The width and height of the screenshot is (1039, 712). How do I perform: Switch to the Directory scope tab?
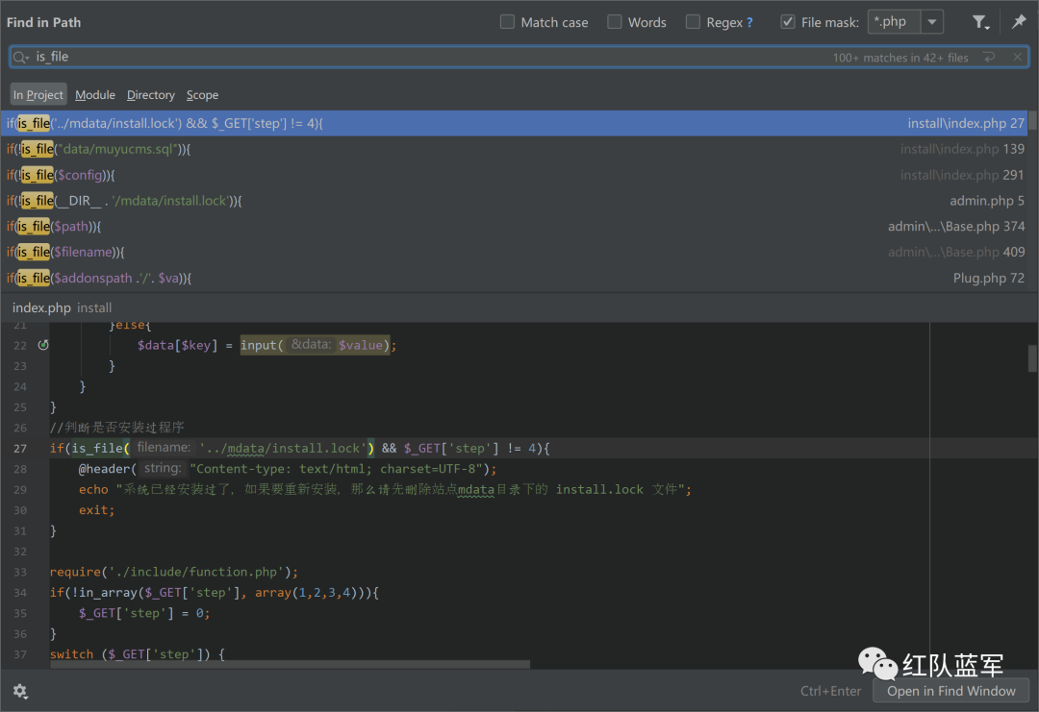tap(150, 94)
